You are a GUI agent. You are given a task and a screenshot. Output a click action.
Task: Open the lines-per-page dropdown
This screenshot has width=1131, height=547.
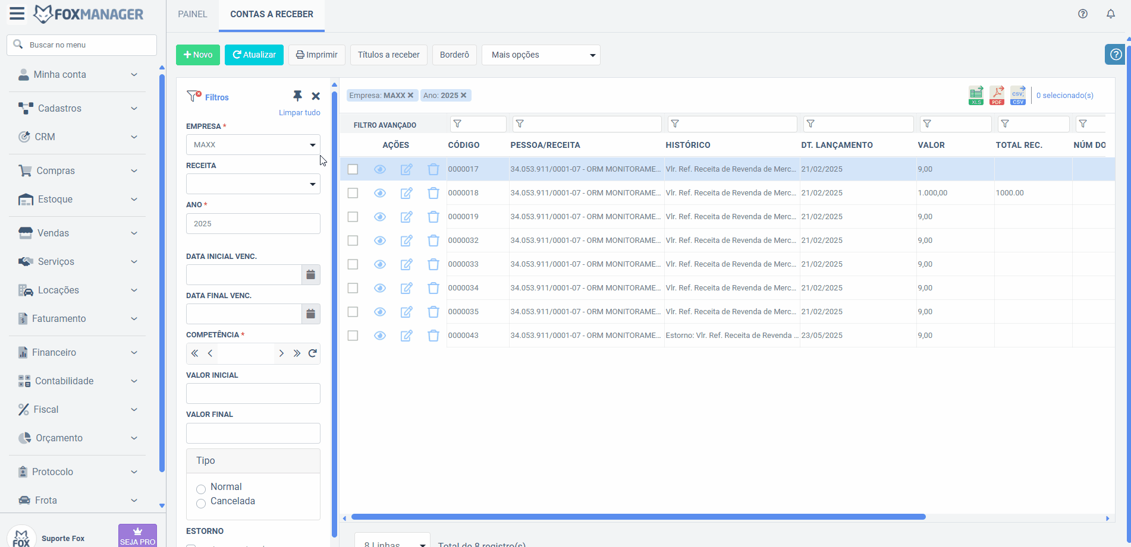392,542
